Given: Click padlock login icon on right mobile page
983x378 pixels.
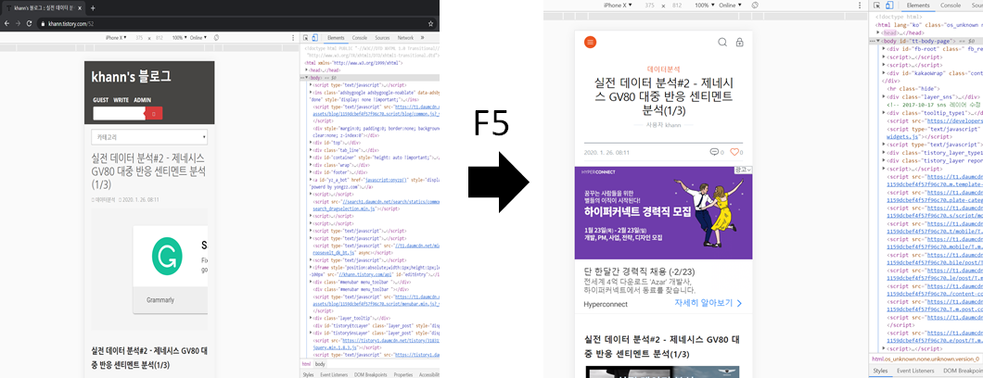Looking at the screenshot, I should [740, 42].
